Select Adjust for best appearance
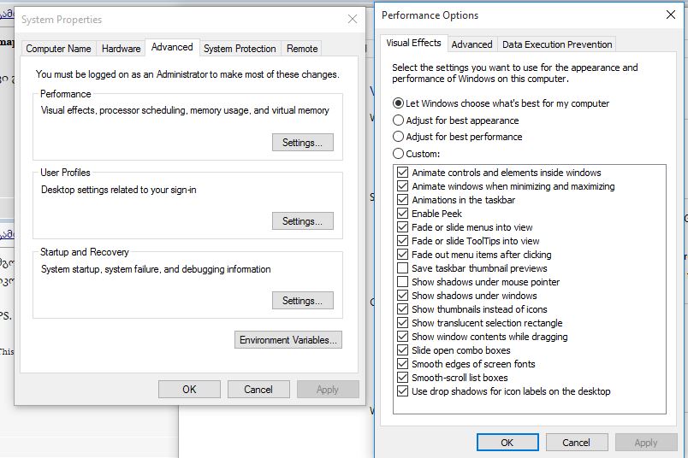Image resolution: width=688 pixels, height=458 pixels. [x=399, y=120]
